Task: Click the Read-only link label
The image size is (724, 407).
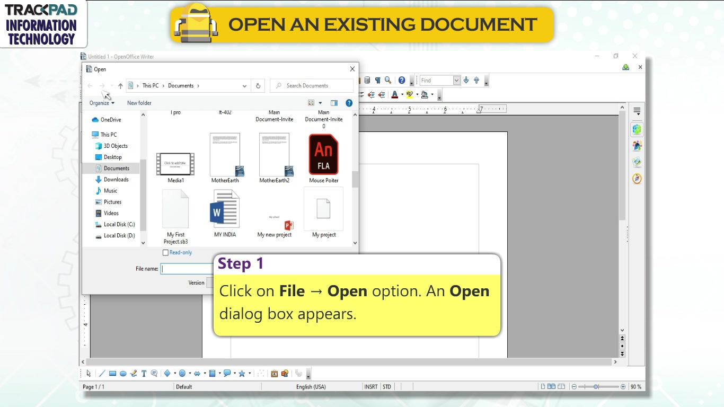Action: (181, 253)
